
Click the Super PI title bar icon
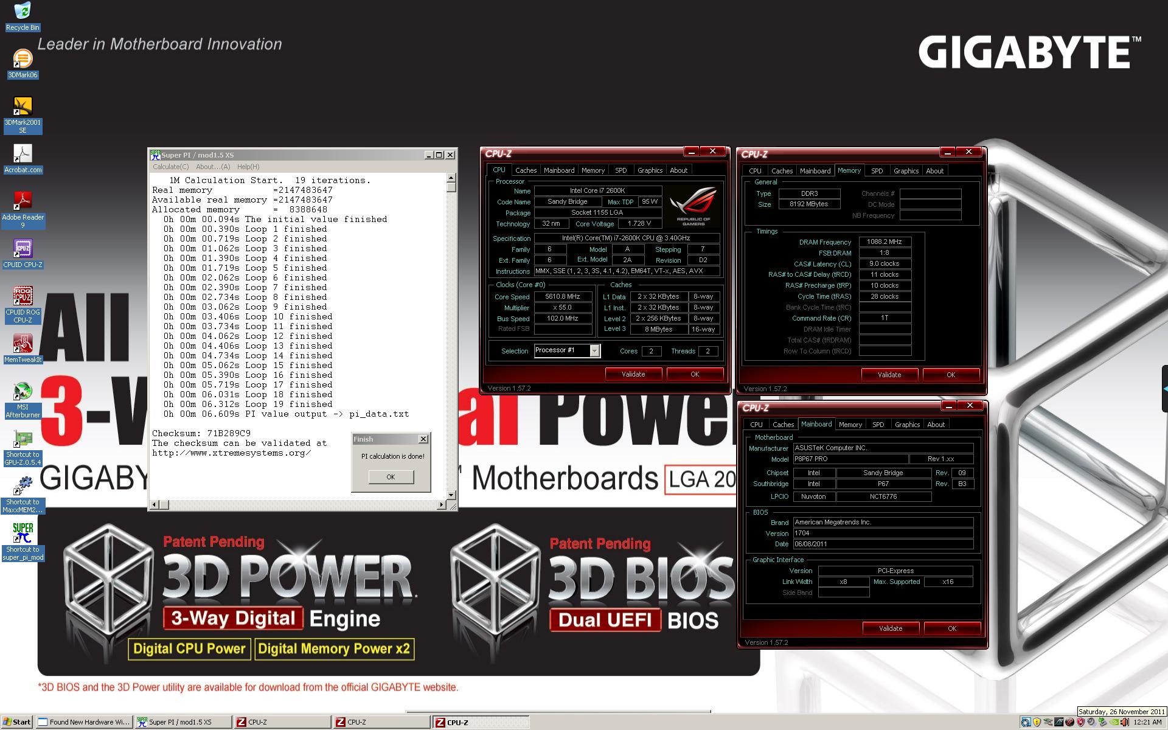pos(155,155)
